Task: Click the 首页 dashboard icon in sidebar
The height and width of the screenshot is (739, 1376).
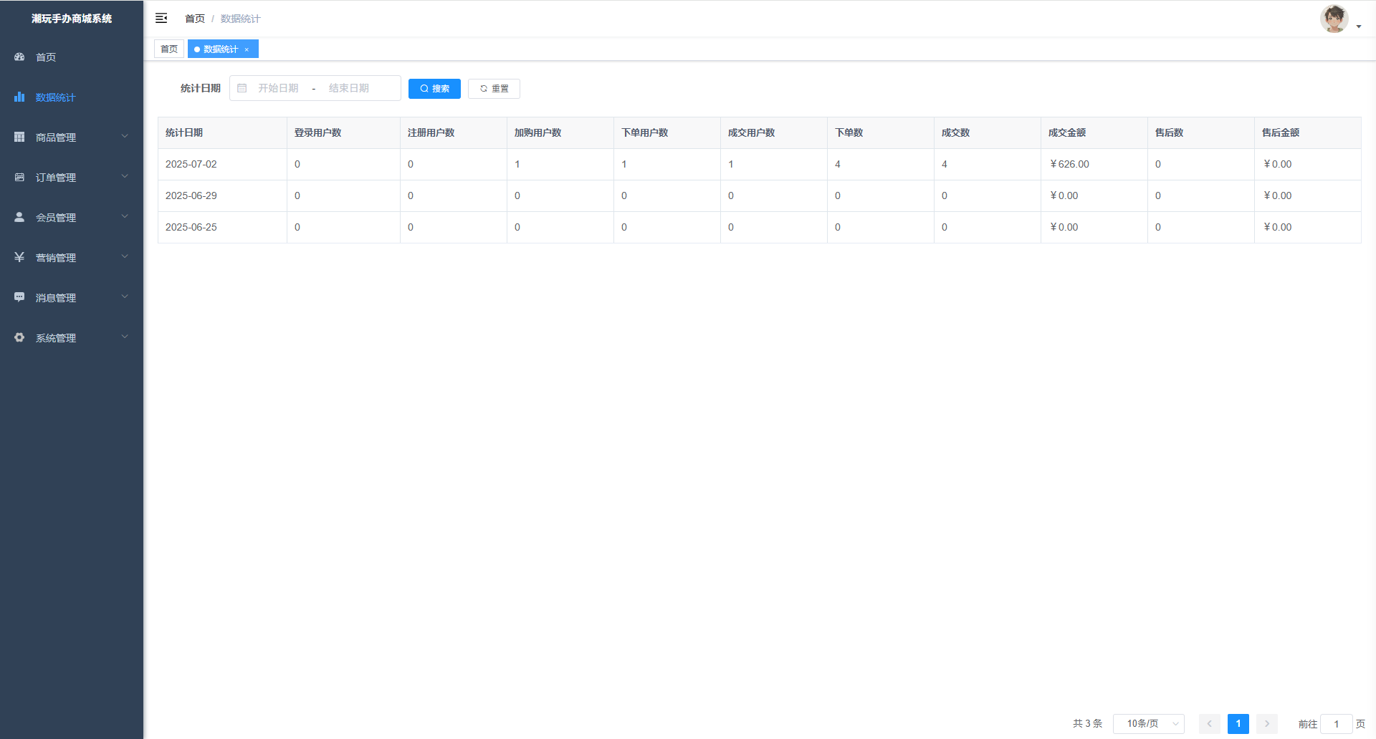Action: 19,57
